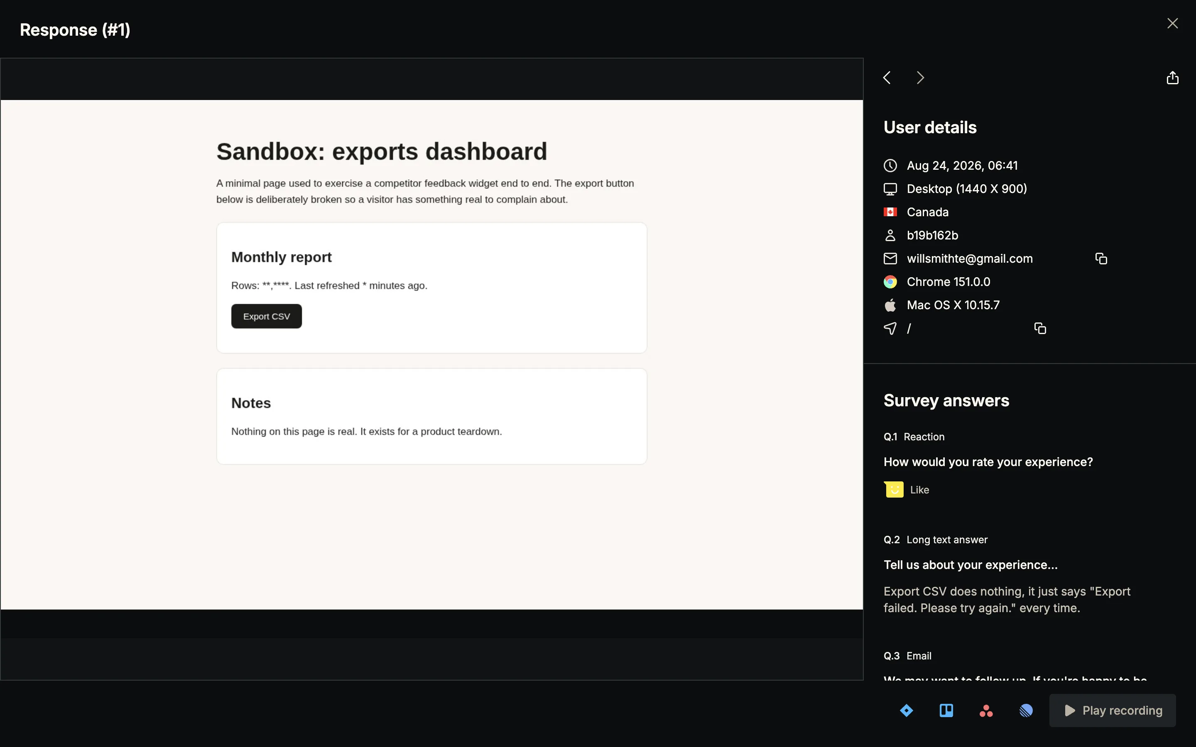
Task: Go to the previous response arrow
Action: (x=887, y=78)
